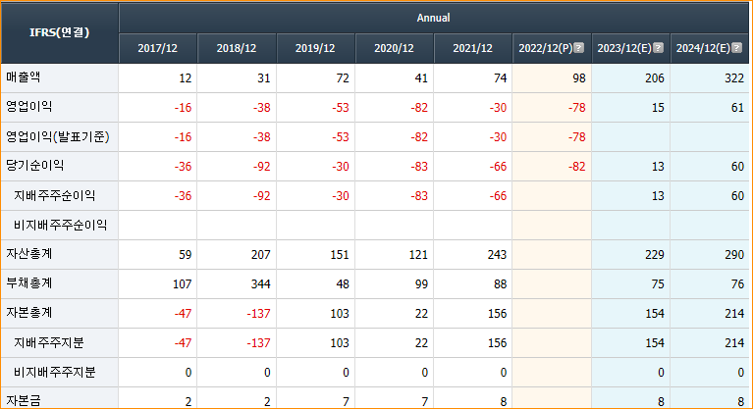The height and width of the screenshot is (409, 753).
Task: Click 매출액 value 206 for 2023/12(E)
Action: click(x=655, y=78)
